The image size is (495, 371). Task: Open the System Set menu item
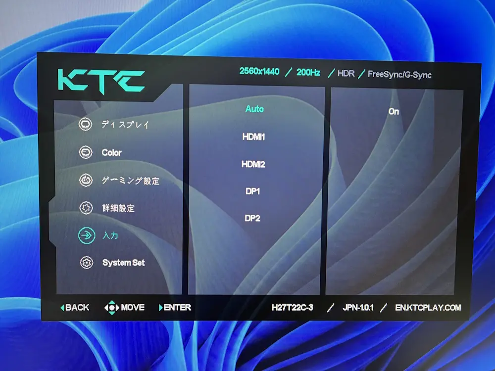123,263
